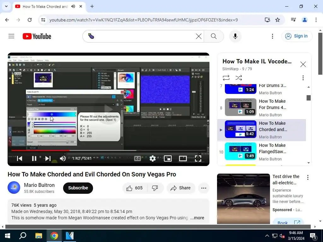
Task: Open the taskbar clock and date
Action: point(296,236)
